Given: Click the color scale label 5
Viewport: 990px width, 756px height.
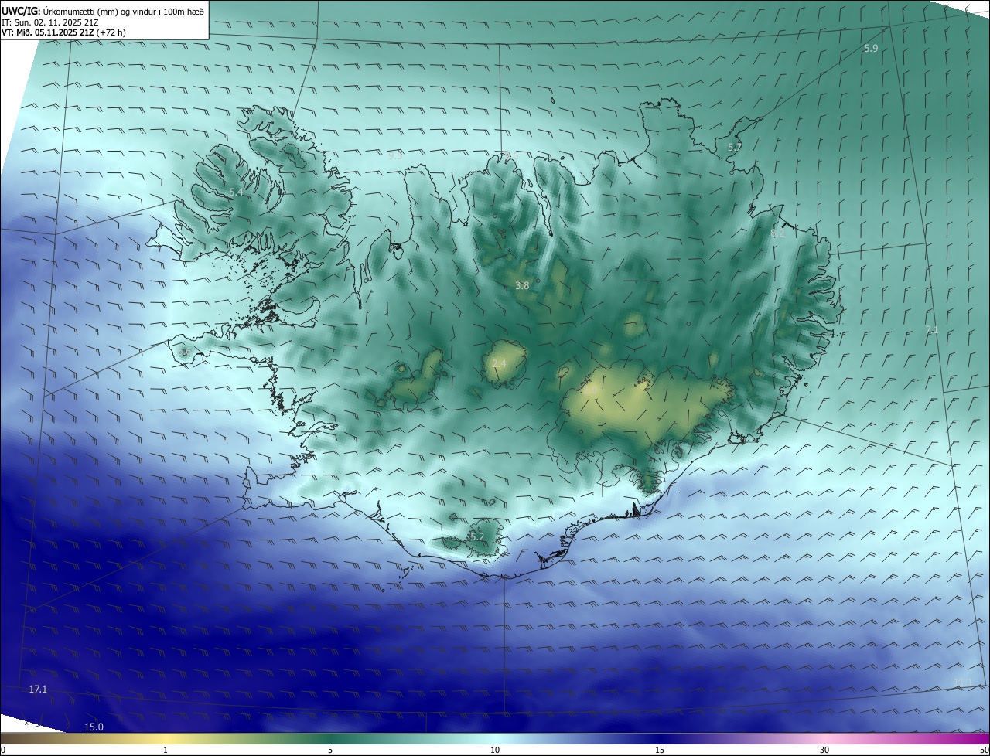Looking at the screenshot, I should [x=330, y=750].
